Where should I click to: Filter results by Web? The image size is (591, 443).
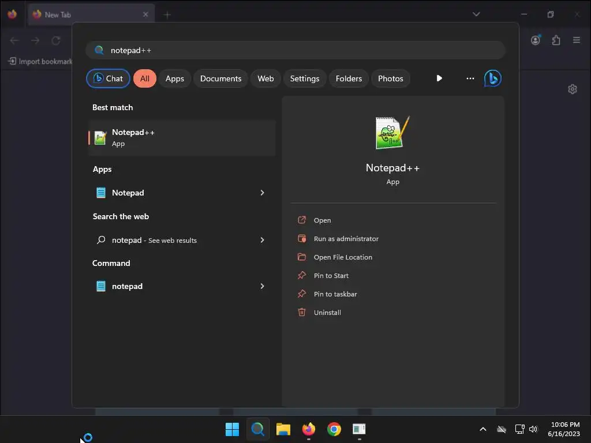pyautogui.click(x=265, y=78)
